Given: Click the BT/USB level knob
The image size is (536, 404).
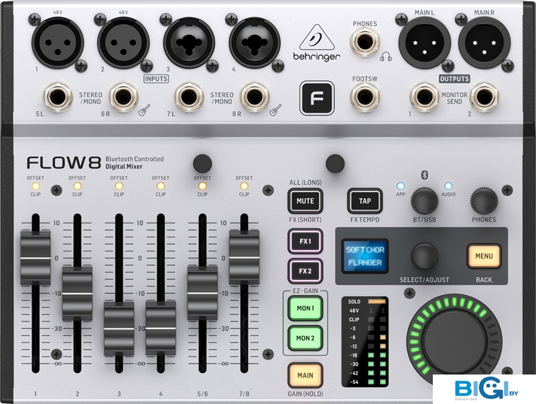Looking at the screenshot, I should pyautogui.click(x=423, y=200).
